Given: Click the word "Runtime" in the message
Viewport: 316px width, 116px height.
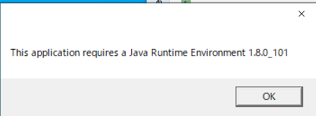Looking at the screenshot, I should click(169, 53).
